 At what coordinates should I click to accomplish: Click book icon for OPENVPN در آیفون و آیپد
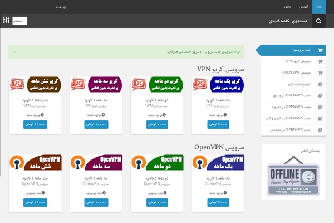click(x=320, y=118)
